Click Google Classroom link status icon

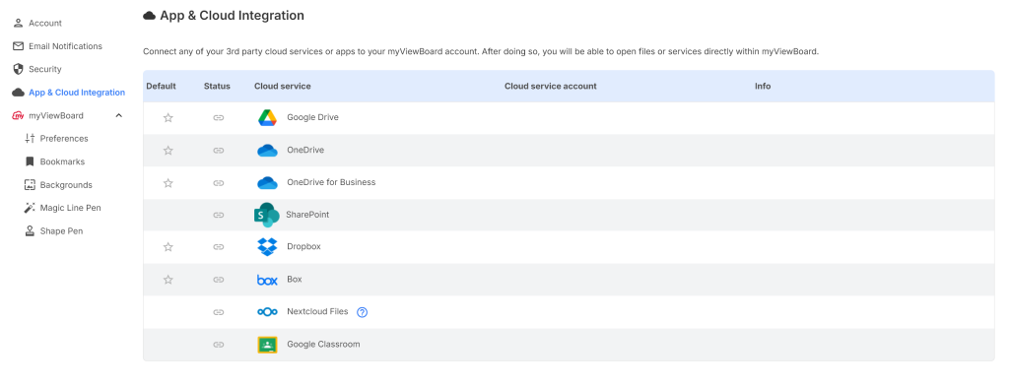click(218, 345)
